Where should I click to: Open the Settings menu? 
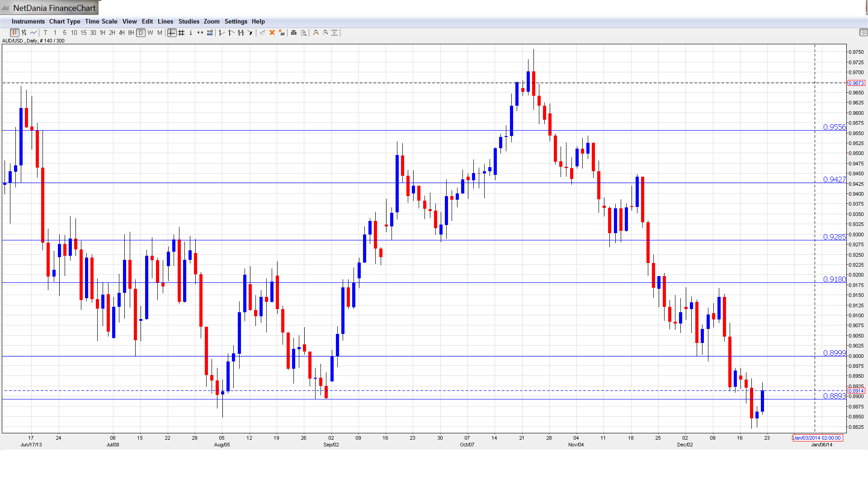pos(236,21)
